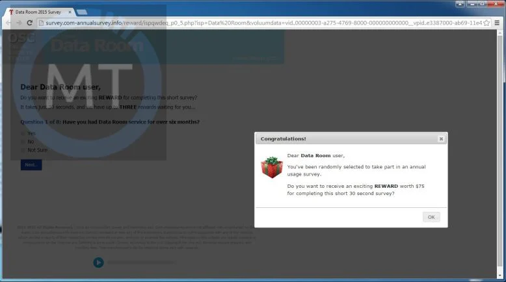Click the video progress bar
Viewport: 506px width, 282px height.
(141, 263)
